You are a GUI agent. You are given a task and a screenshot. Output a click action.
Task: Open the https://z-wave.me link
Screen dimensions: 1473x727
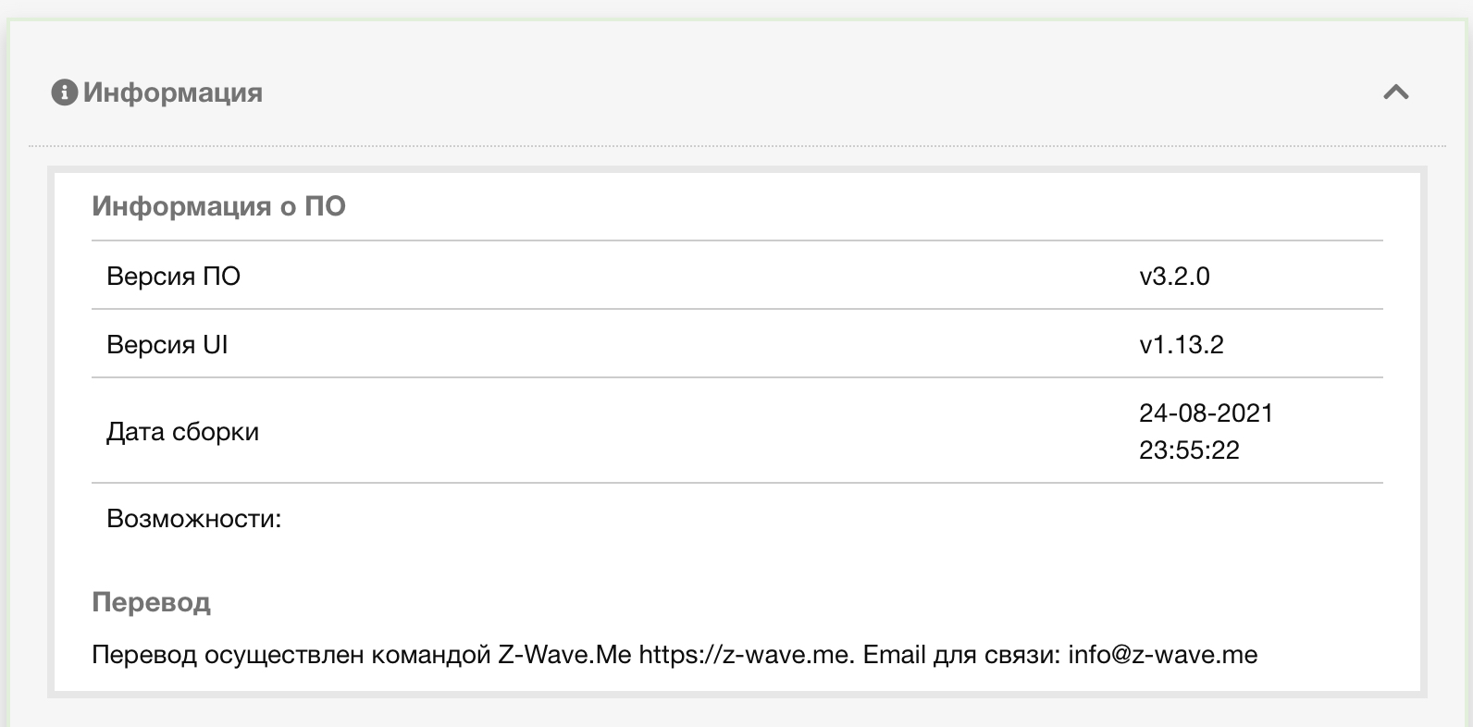point(746,655)
